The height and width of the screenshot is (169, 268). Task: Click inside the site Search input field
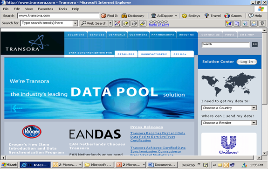(226, 44)
